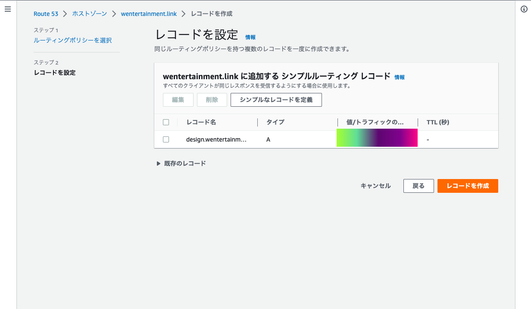Select the design.wentertainment record checkbox
Screen dimensions: 531x309
tap(166, 139)
